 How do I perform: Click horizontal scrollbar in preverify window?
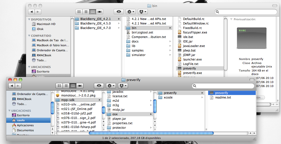pos(151,133)
